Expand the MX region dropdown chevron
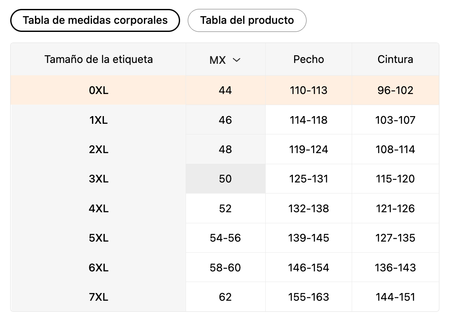The image size is (453, 319). pyautogui.click(x=237, y=60)
